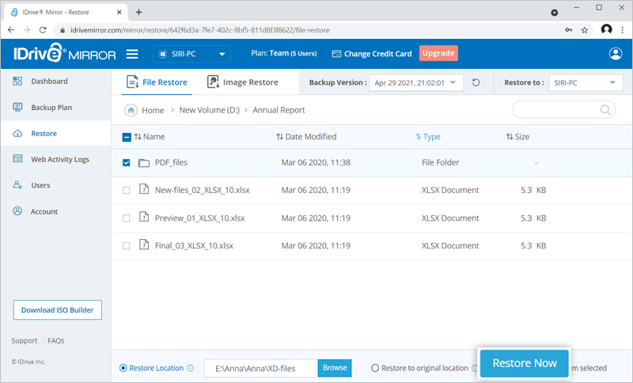633x383 pixels.
Task: Click the Restore cloud icon in sidebar
Action: tap(17, 133)
